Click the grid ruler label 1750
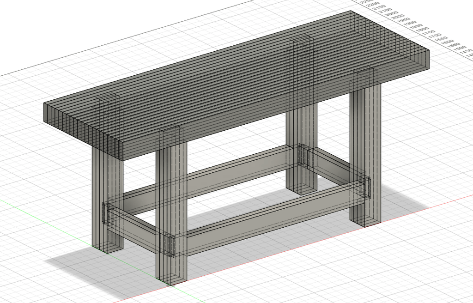Image resolution: width=473 pixels, height=303 pixels. 429,33
